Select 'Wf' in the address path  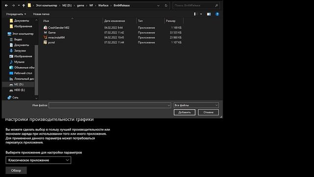coord(91,5)
